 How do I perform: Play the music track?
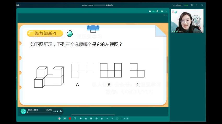pyautogui.click(x=57, y=111)
